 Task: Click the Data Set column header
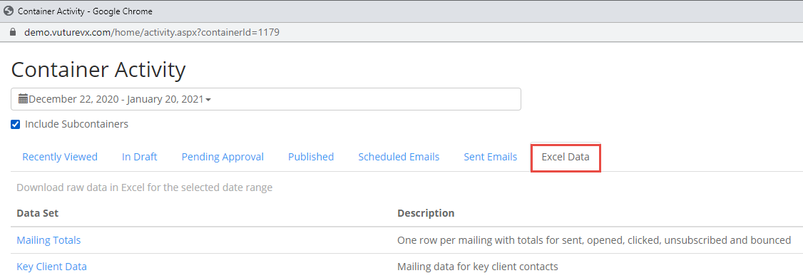[37, 213]
